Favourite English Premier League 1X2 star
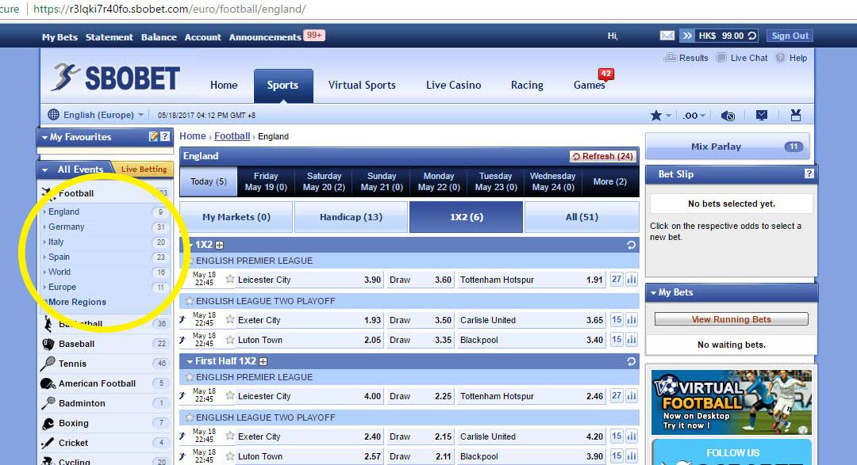Viewport: 857px width, 465px height. pos(190,261)
